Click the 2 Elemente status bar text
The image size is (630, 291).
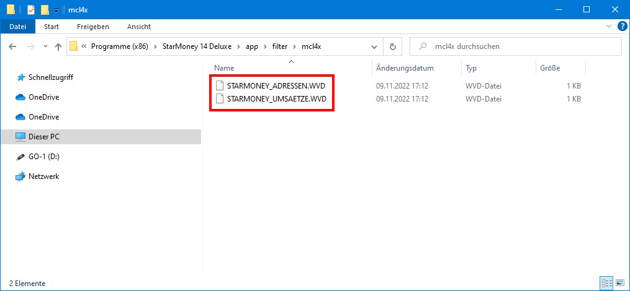point(27,284)
